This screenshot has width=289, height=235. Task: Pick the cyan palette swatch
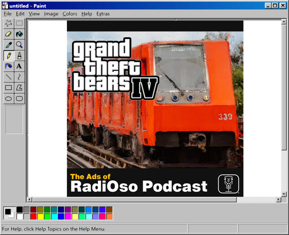(54, 217)
